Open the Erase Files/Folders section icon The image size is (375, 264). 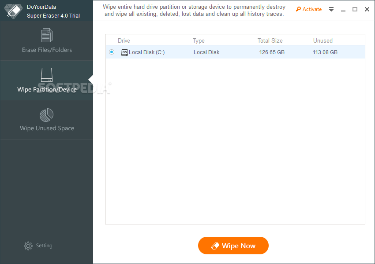[x=47, y=35]
